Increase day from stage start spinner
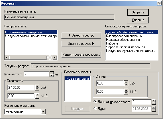Viewport: 163px width, 119px height. click(x=154, y=100)
